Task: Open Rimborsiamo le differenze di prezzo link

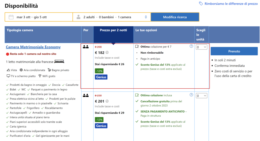Action: click(231, 4)
